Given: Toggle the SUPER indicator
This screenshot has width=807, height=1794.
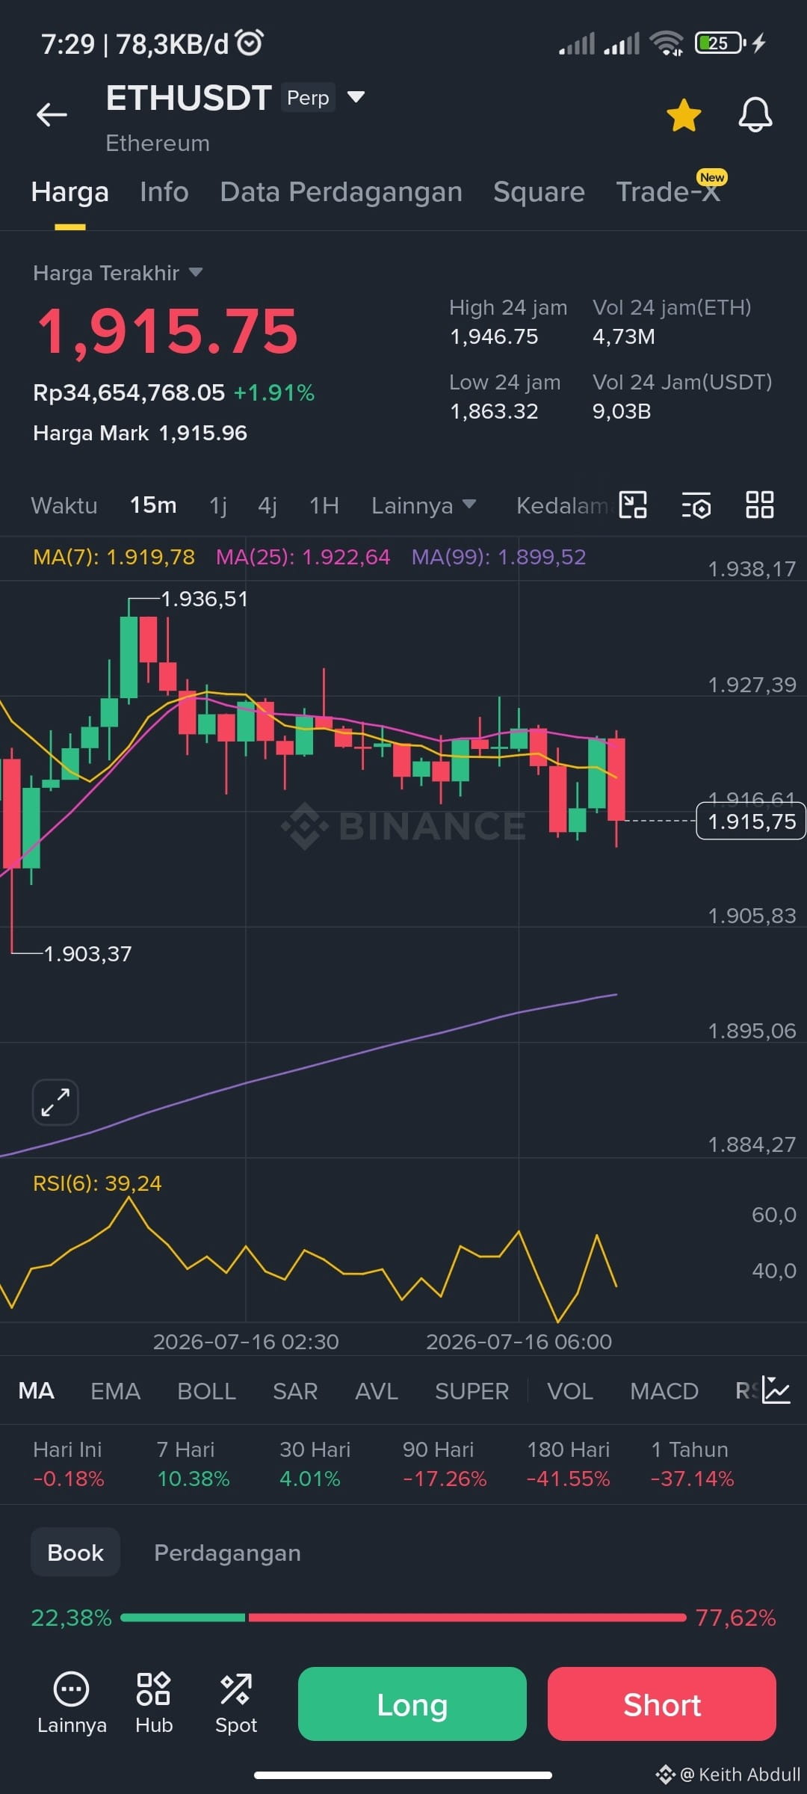Looking at the screenshot, I should coord(471,1391).
